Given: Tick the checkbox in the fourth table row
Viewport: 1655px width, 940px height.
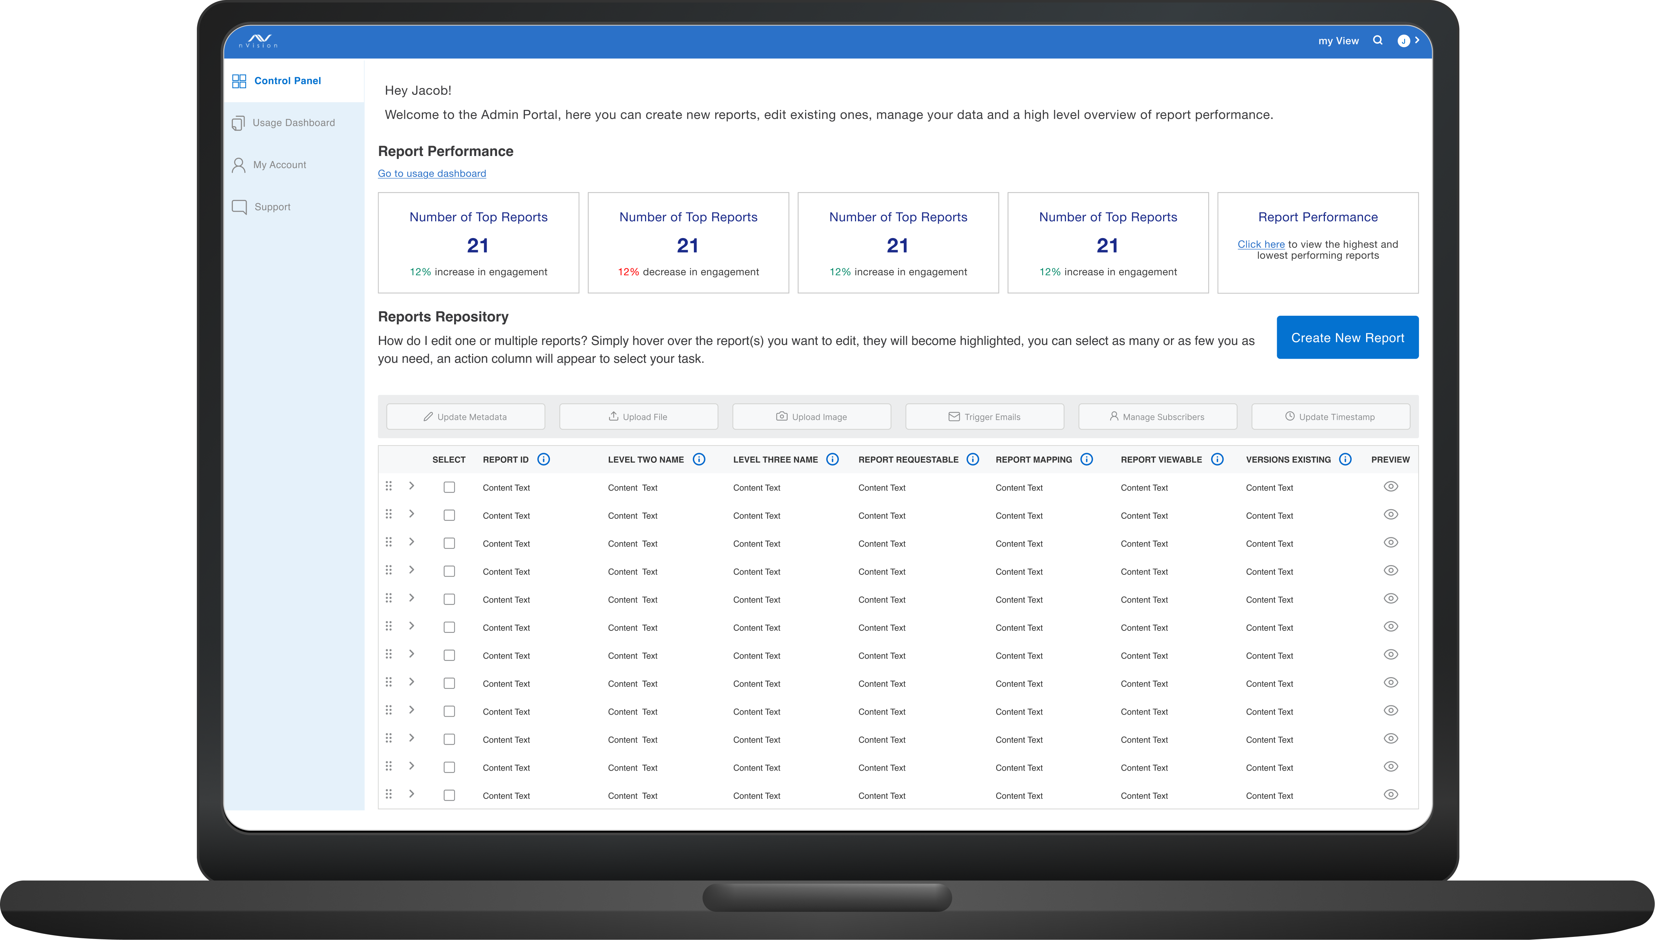Looking at the screenshot, I should coord(449,571).
